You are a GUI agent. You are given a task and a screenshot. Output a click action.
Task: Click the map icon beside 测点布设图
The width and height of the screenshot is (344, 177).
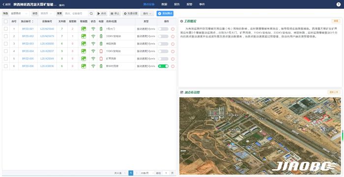[181, 92]
